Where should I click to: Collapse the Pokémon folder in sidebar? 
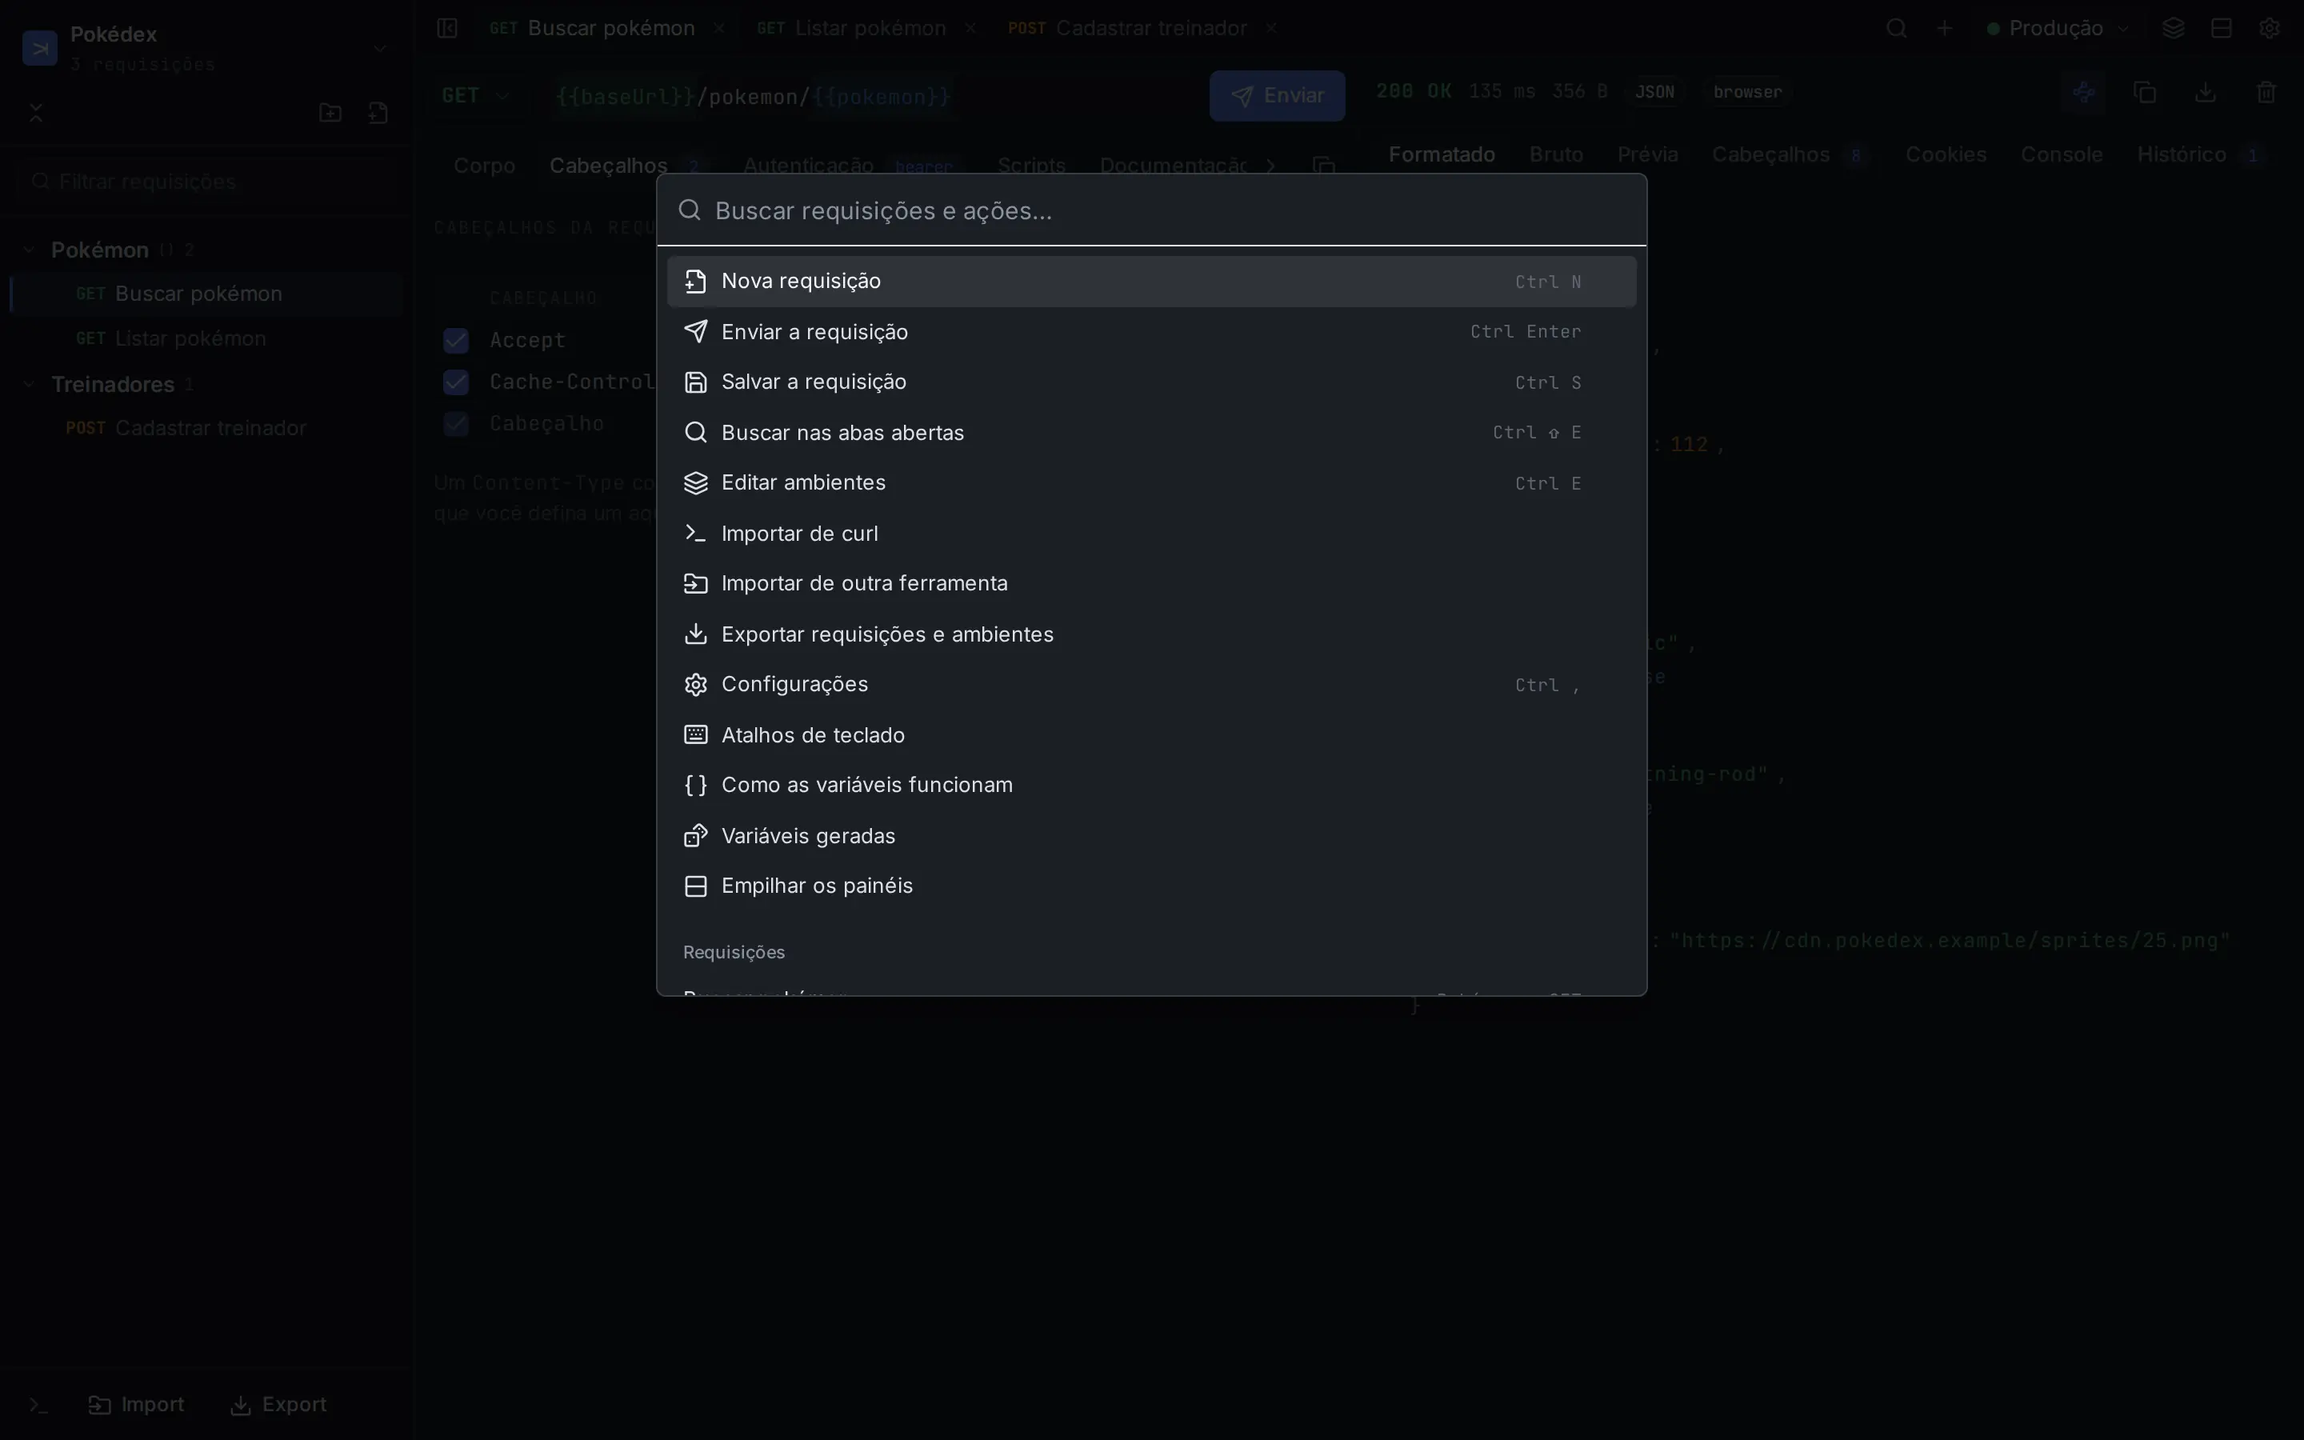click(30, 250)
